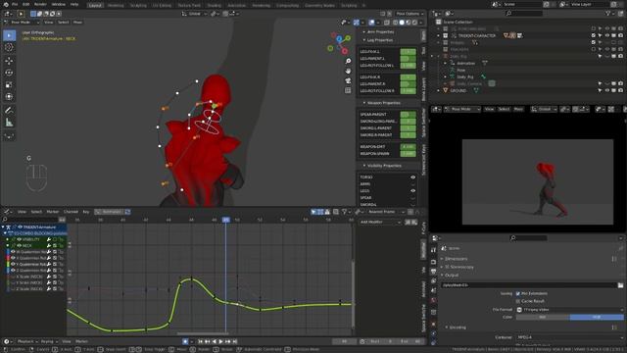Click the zoom magnifier viewport gizmo

(x=348, y=61)
